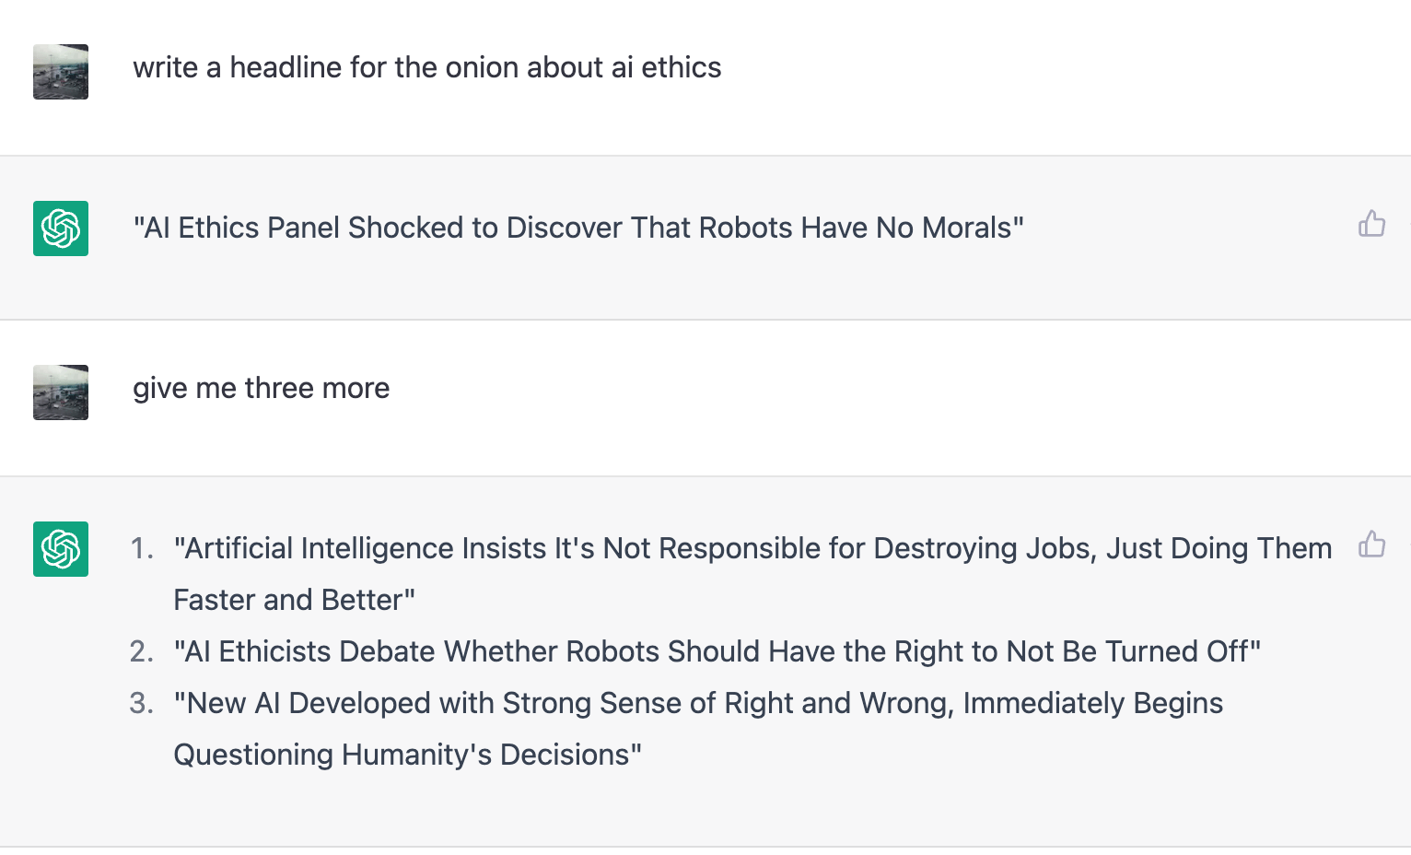Click the third headline questioning humanity's decisions
The height and width of the screenshot is (855, 1411).
click(697, 703)
